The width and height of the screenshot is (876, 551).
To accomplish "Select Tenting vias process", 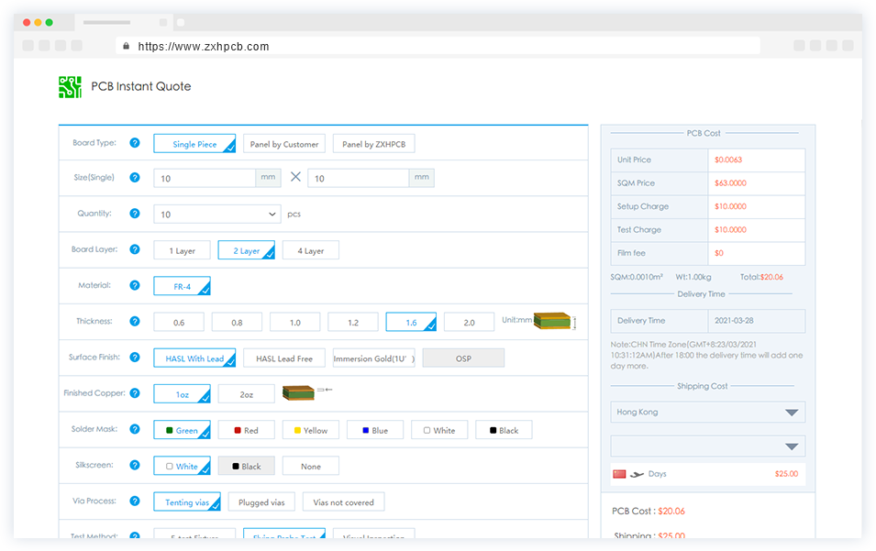I will (187, 501).
